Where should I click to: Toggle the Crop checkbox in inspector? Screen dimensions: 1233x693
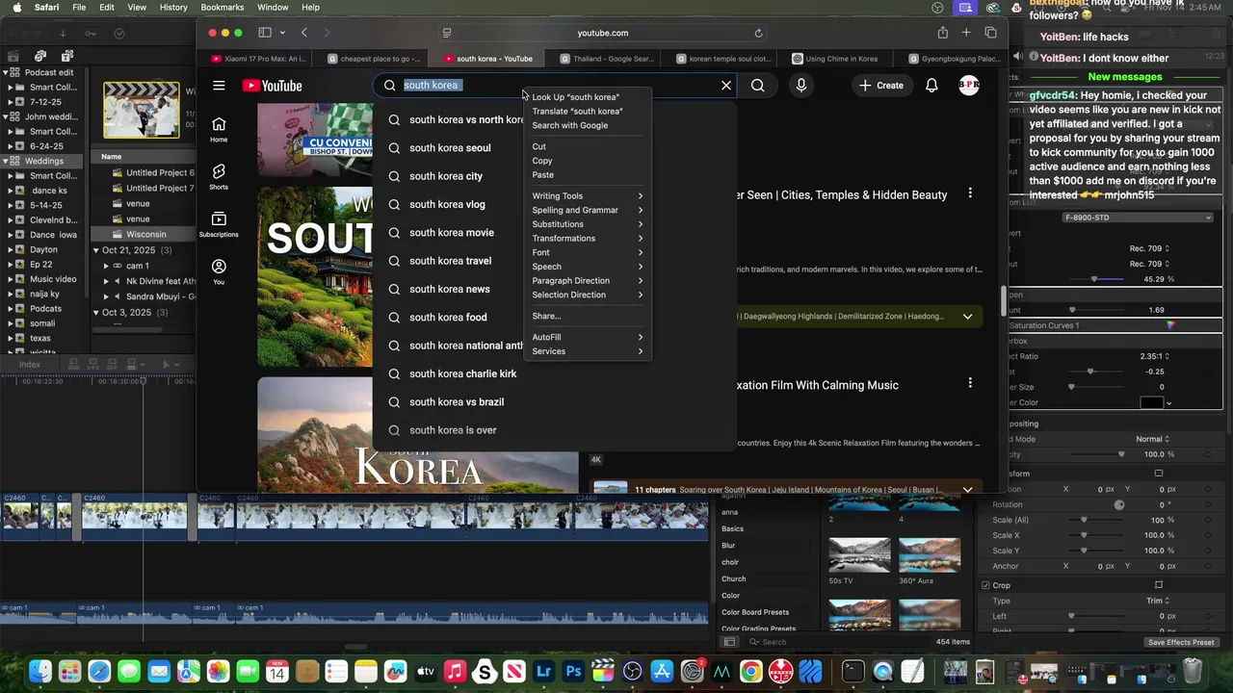(985, 585)
